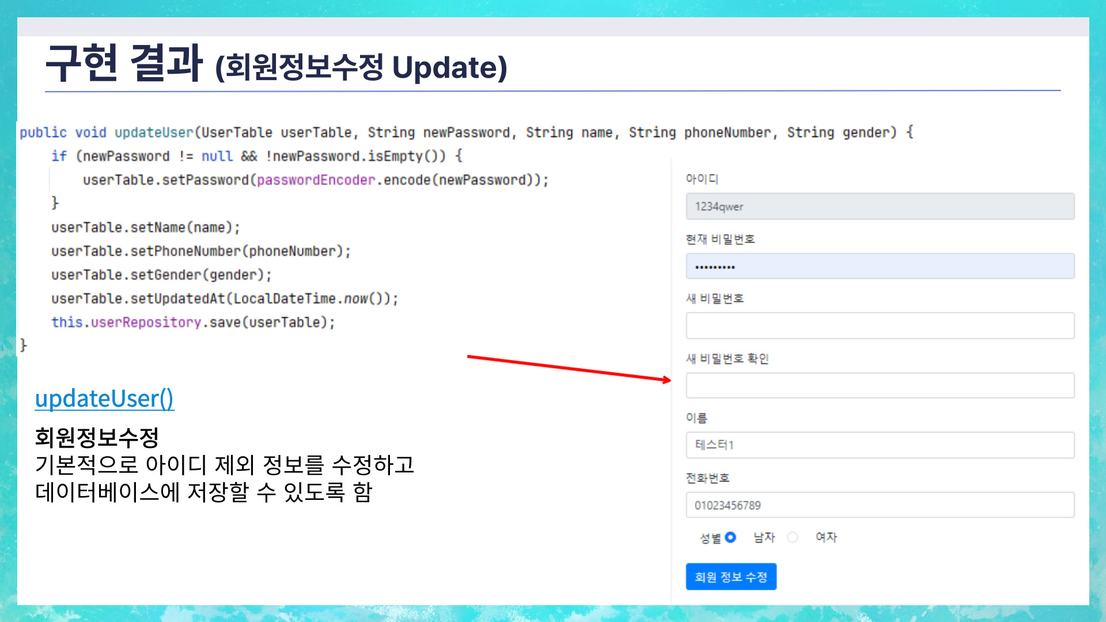Click the if newPassword != null condition line
Screen dimensions: 1106x622
(x=257, y=156)
